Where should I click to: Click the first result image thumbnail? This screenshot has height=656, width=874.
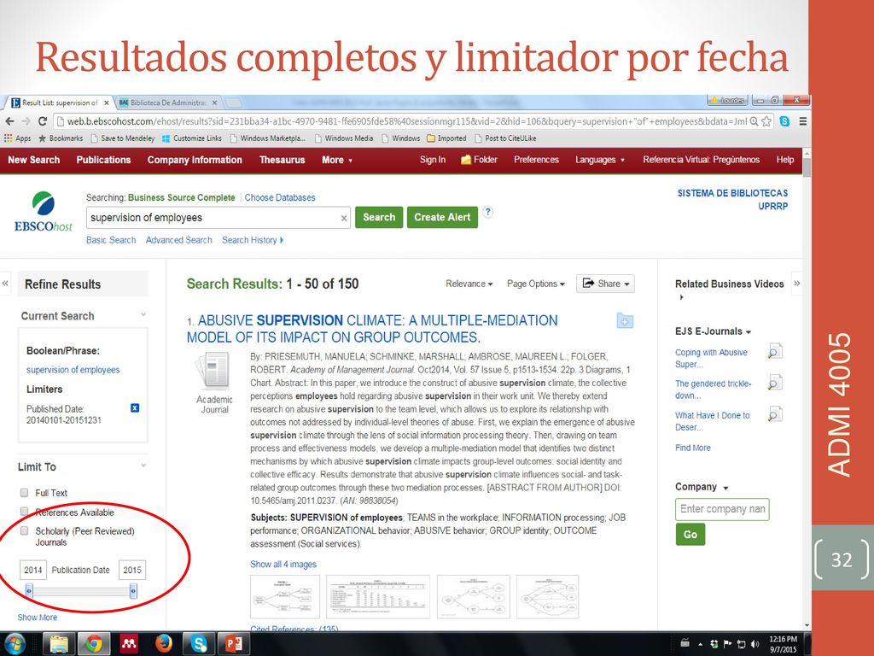(285, 597)
